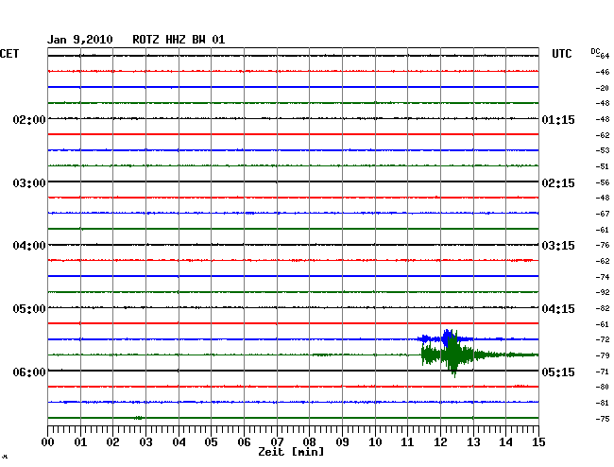Click the "03" minute axis label
The image size is (614, 467).
[x=145, y=442]
